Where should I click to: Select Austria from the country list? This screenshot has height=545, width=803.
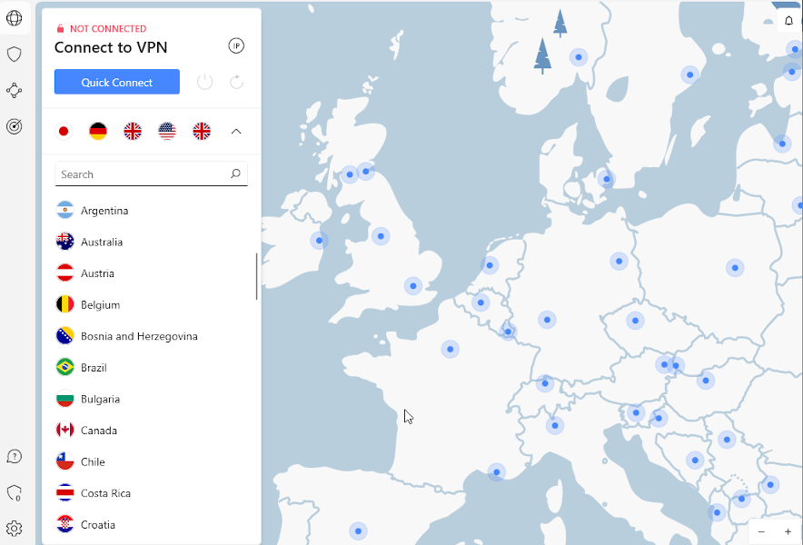pyautogui.click(x=97, y=273)
